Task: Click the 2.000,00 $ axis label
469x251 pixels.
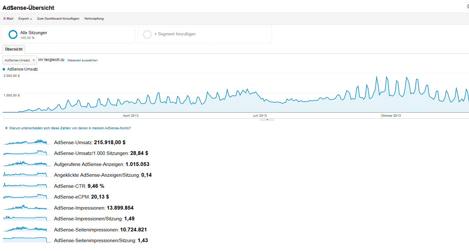Action: (11, 76)
